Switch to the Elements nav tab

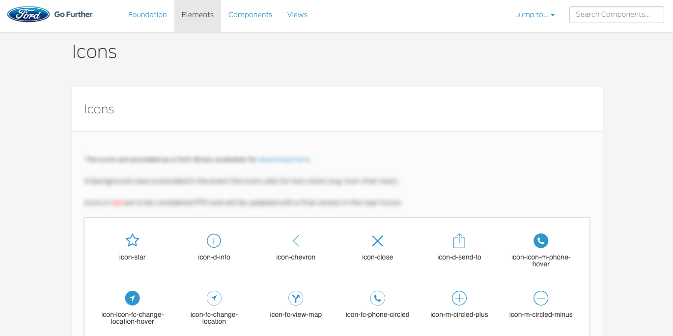[197, 15]
